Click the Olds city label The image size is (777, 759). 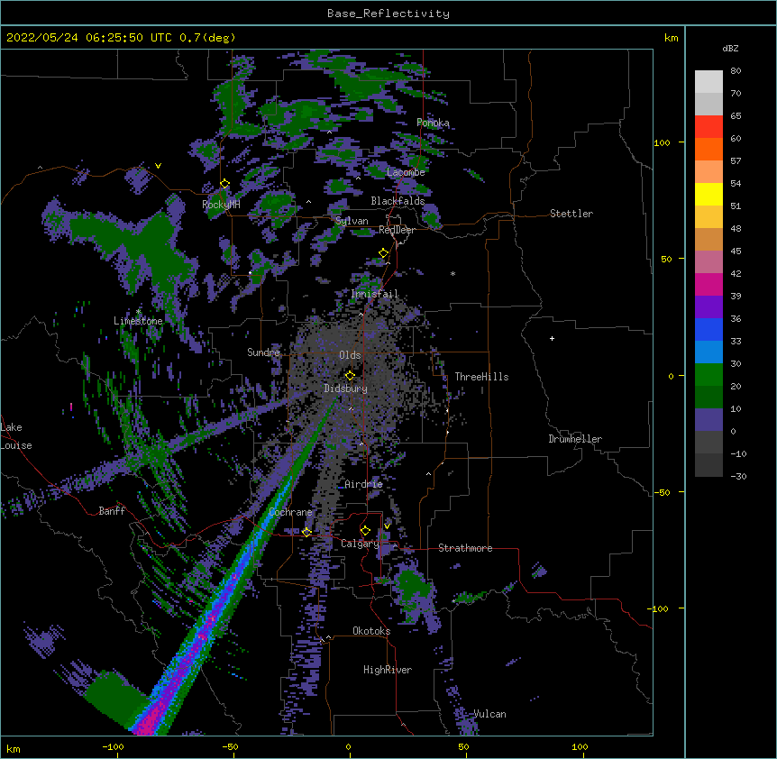pos(350,355)
